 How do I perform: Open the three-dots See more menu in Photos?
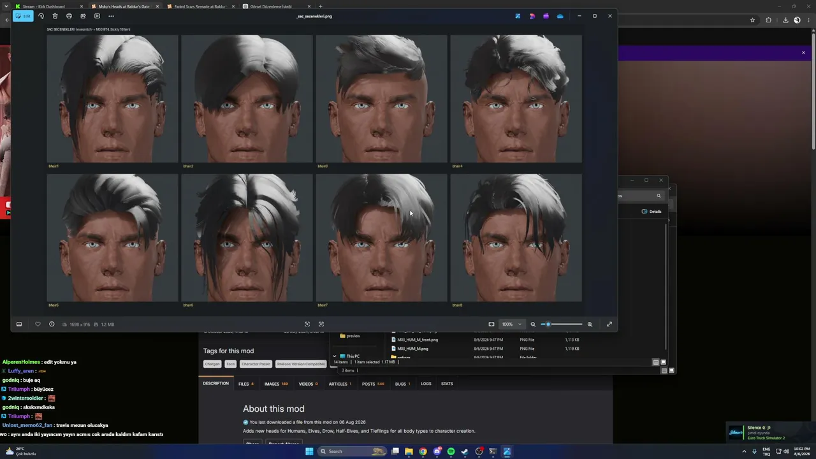[111, 16]
